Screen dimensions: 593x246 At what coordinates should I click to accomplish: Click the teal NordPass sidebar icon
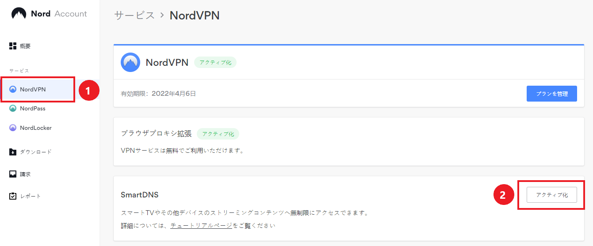coord(13,109)
